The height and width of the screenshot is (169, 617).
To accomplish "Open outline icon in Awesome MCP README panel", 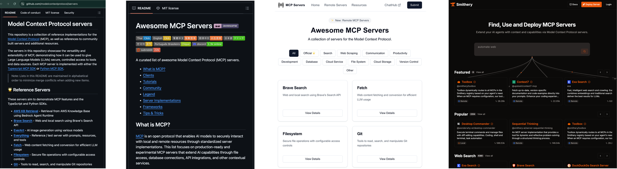I will click(x=247, y=8).
